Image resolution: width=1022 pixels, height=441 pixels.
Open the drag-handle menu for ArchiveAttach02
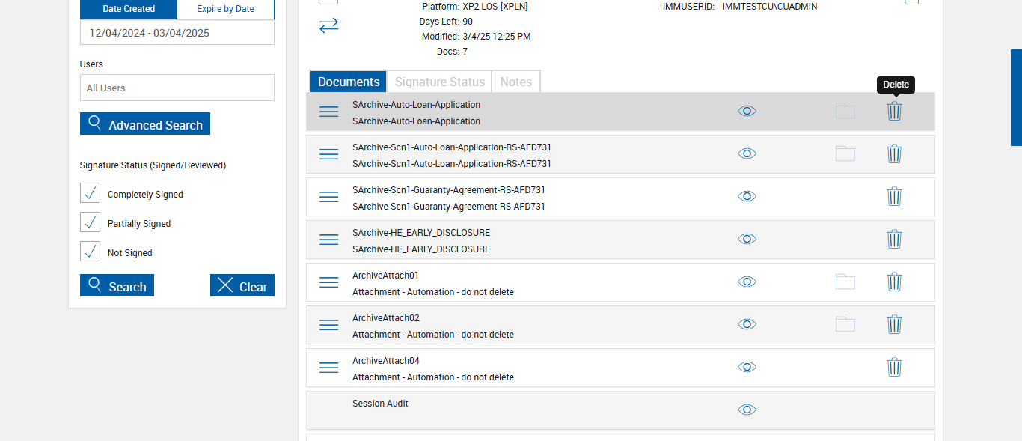tap(329, 325)
